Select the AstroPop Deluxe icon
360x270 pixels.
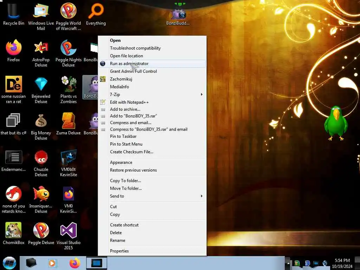point(41,53)
